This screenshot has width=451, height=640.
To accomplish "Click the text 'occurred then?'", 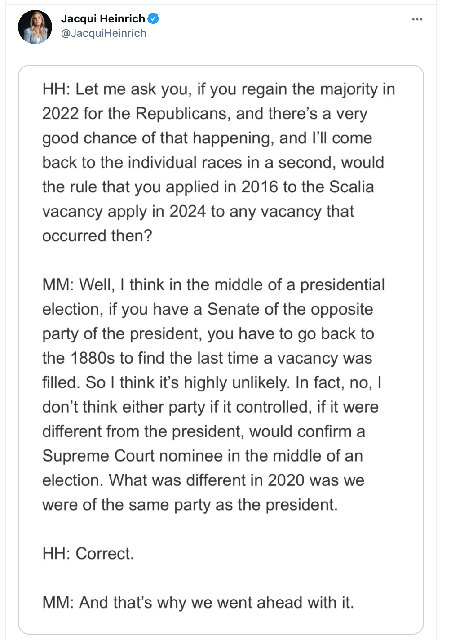I will pyautogui.click(x=97, y=236).
